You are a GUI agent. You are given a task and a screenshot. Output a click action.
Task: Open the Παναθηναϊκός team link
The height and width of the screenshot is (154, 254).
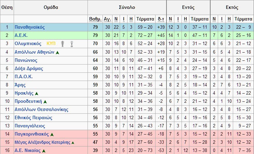[x=30, y=27]
